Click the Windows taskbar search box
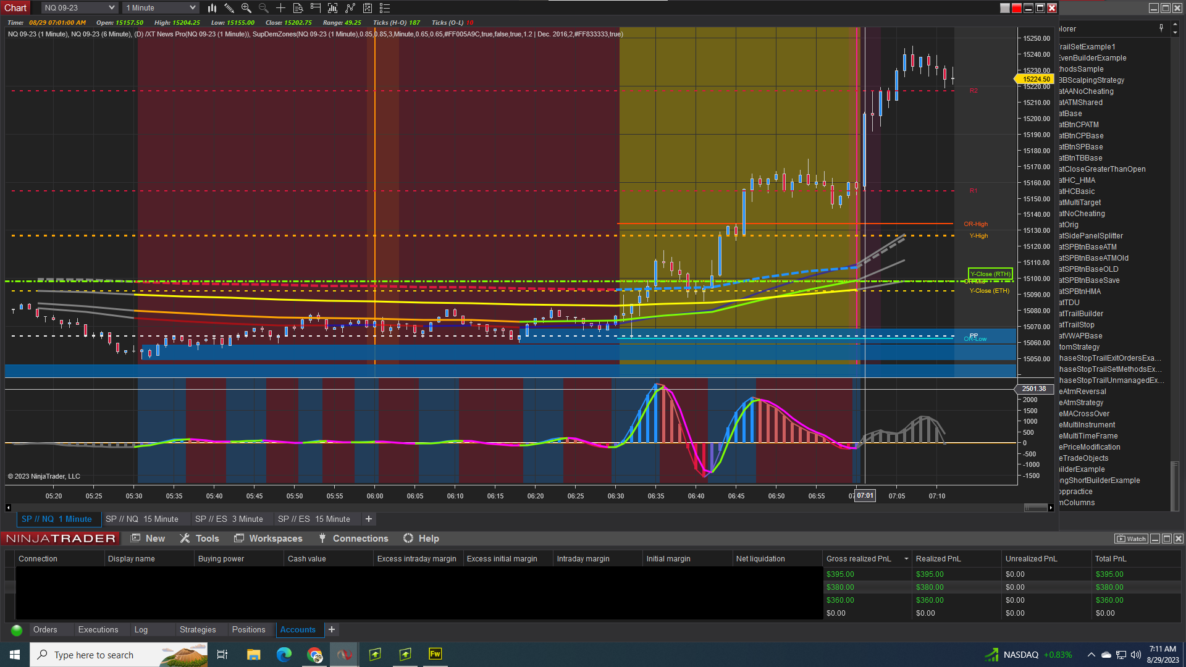This screenshot has height=667, width=1186. click(119, 655)
